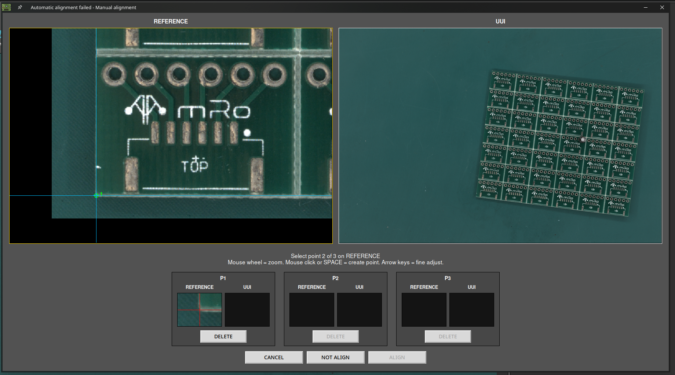Click the NOT ALIGN button

click(x=336, y=357)
